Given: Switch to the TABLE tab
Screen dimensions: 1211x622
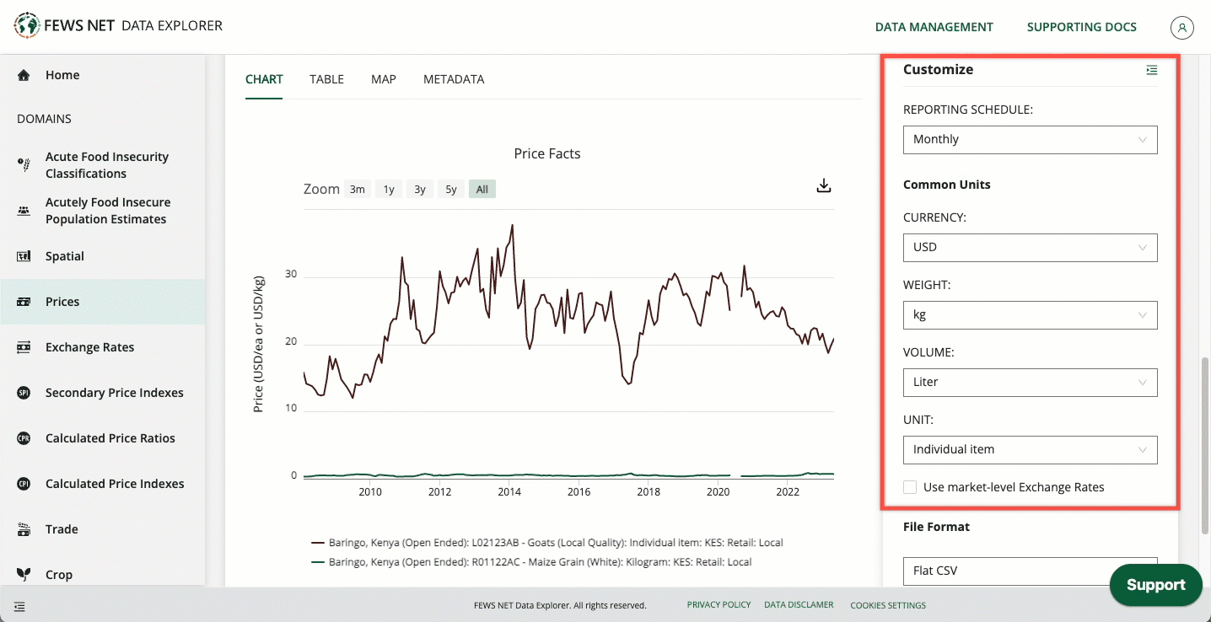Looking at the screenshot, I should click(x=326, y=78).
